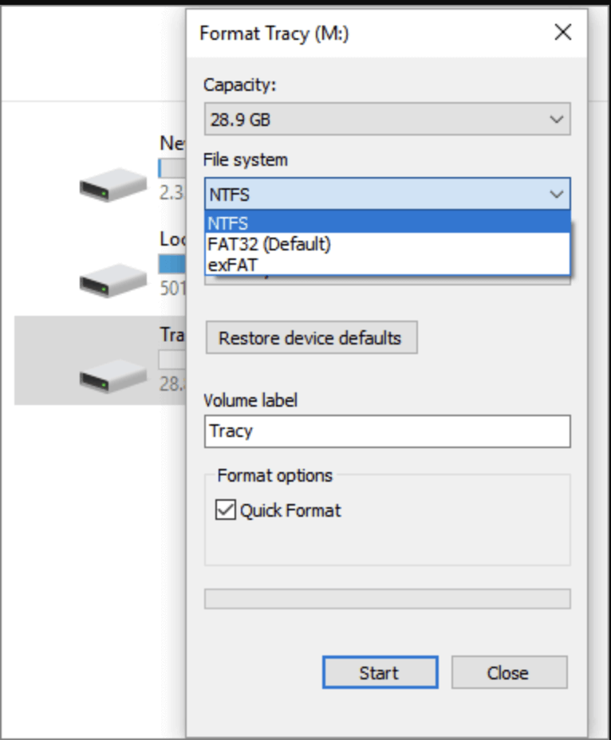Image resolution: width=611 pixels, height=740 pixels.
Task: Toggle the Quick Format checkbox
Action: [x=227, y=510]
